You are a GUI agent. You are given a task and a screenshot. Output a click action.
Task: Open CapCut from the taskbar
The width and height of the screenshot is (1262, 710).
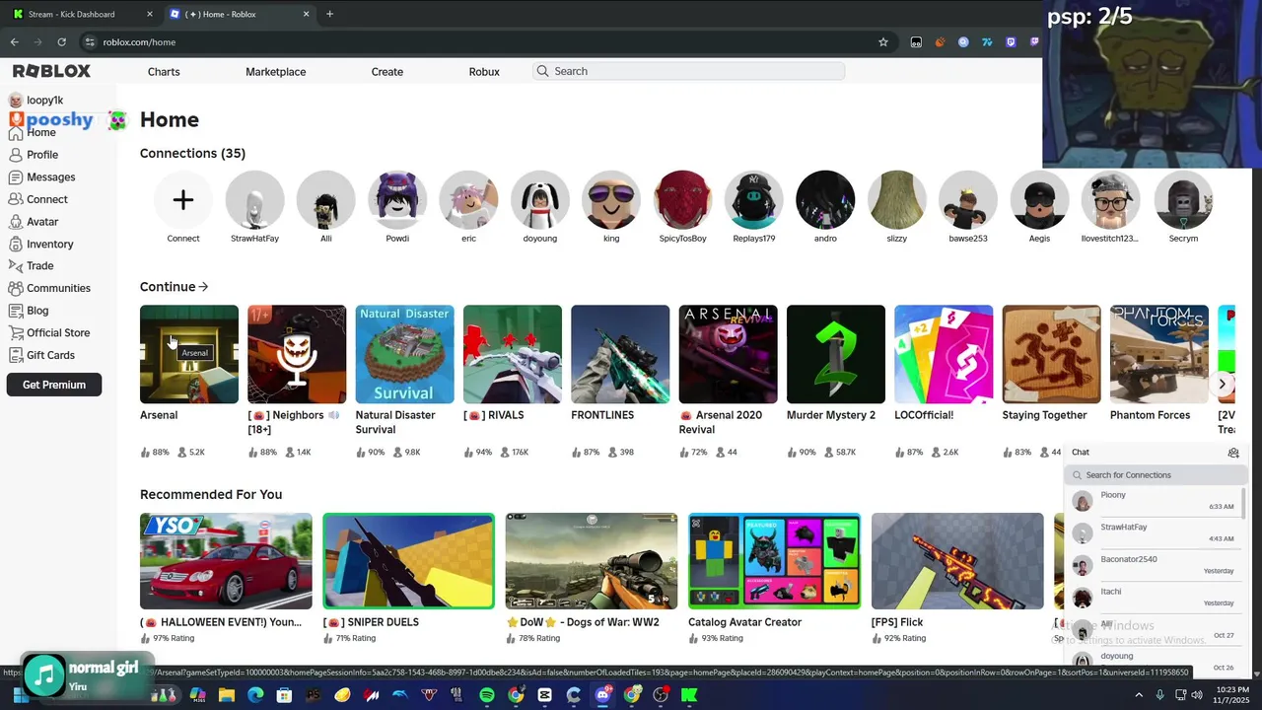(x=545, y=695)
